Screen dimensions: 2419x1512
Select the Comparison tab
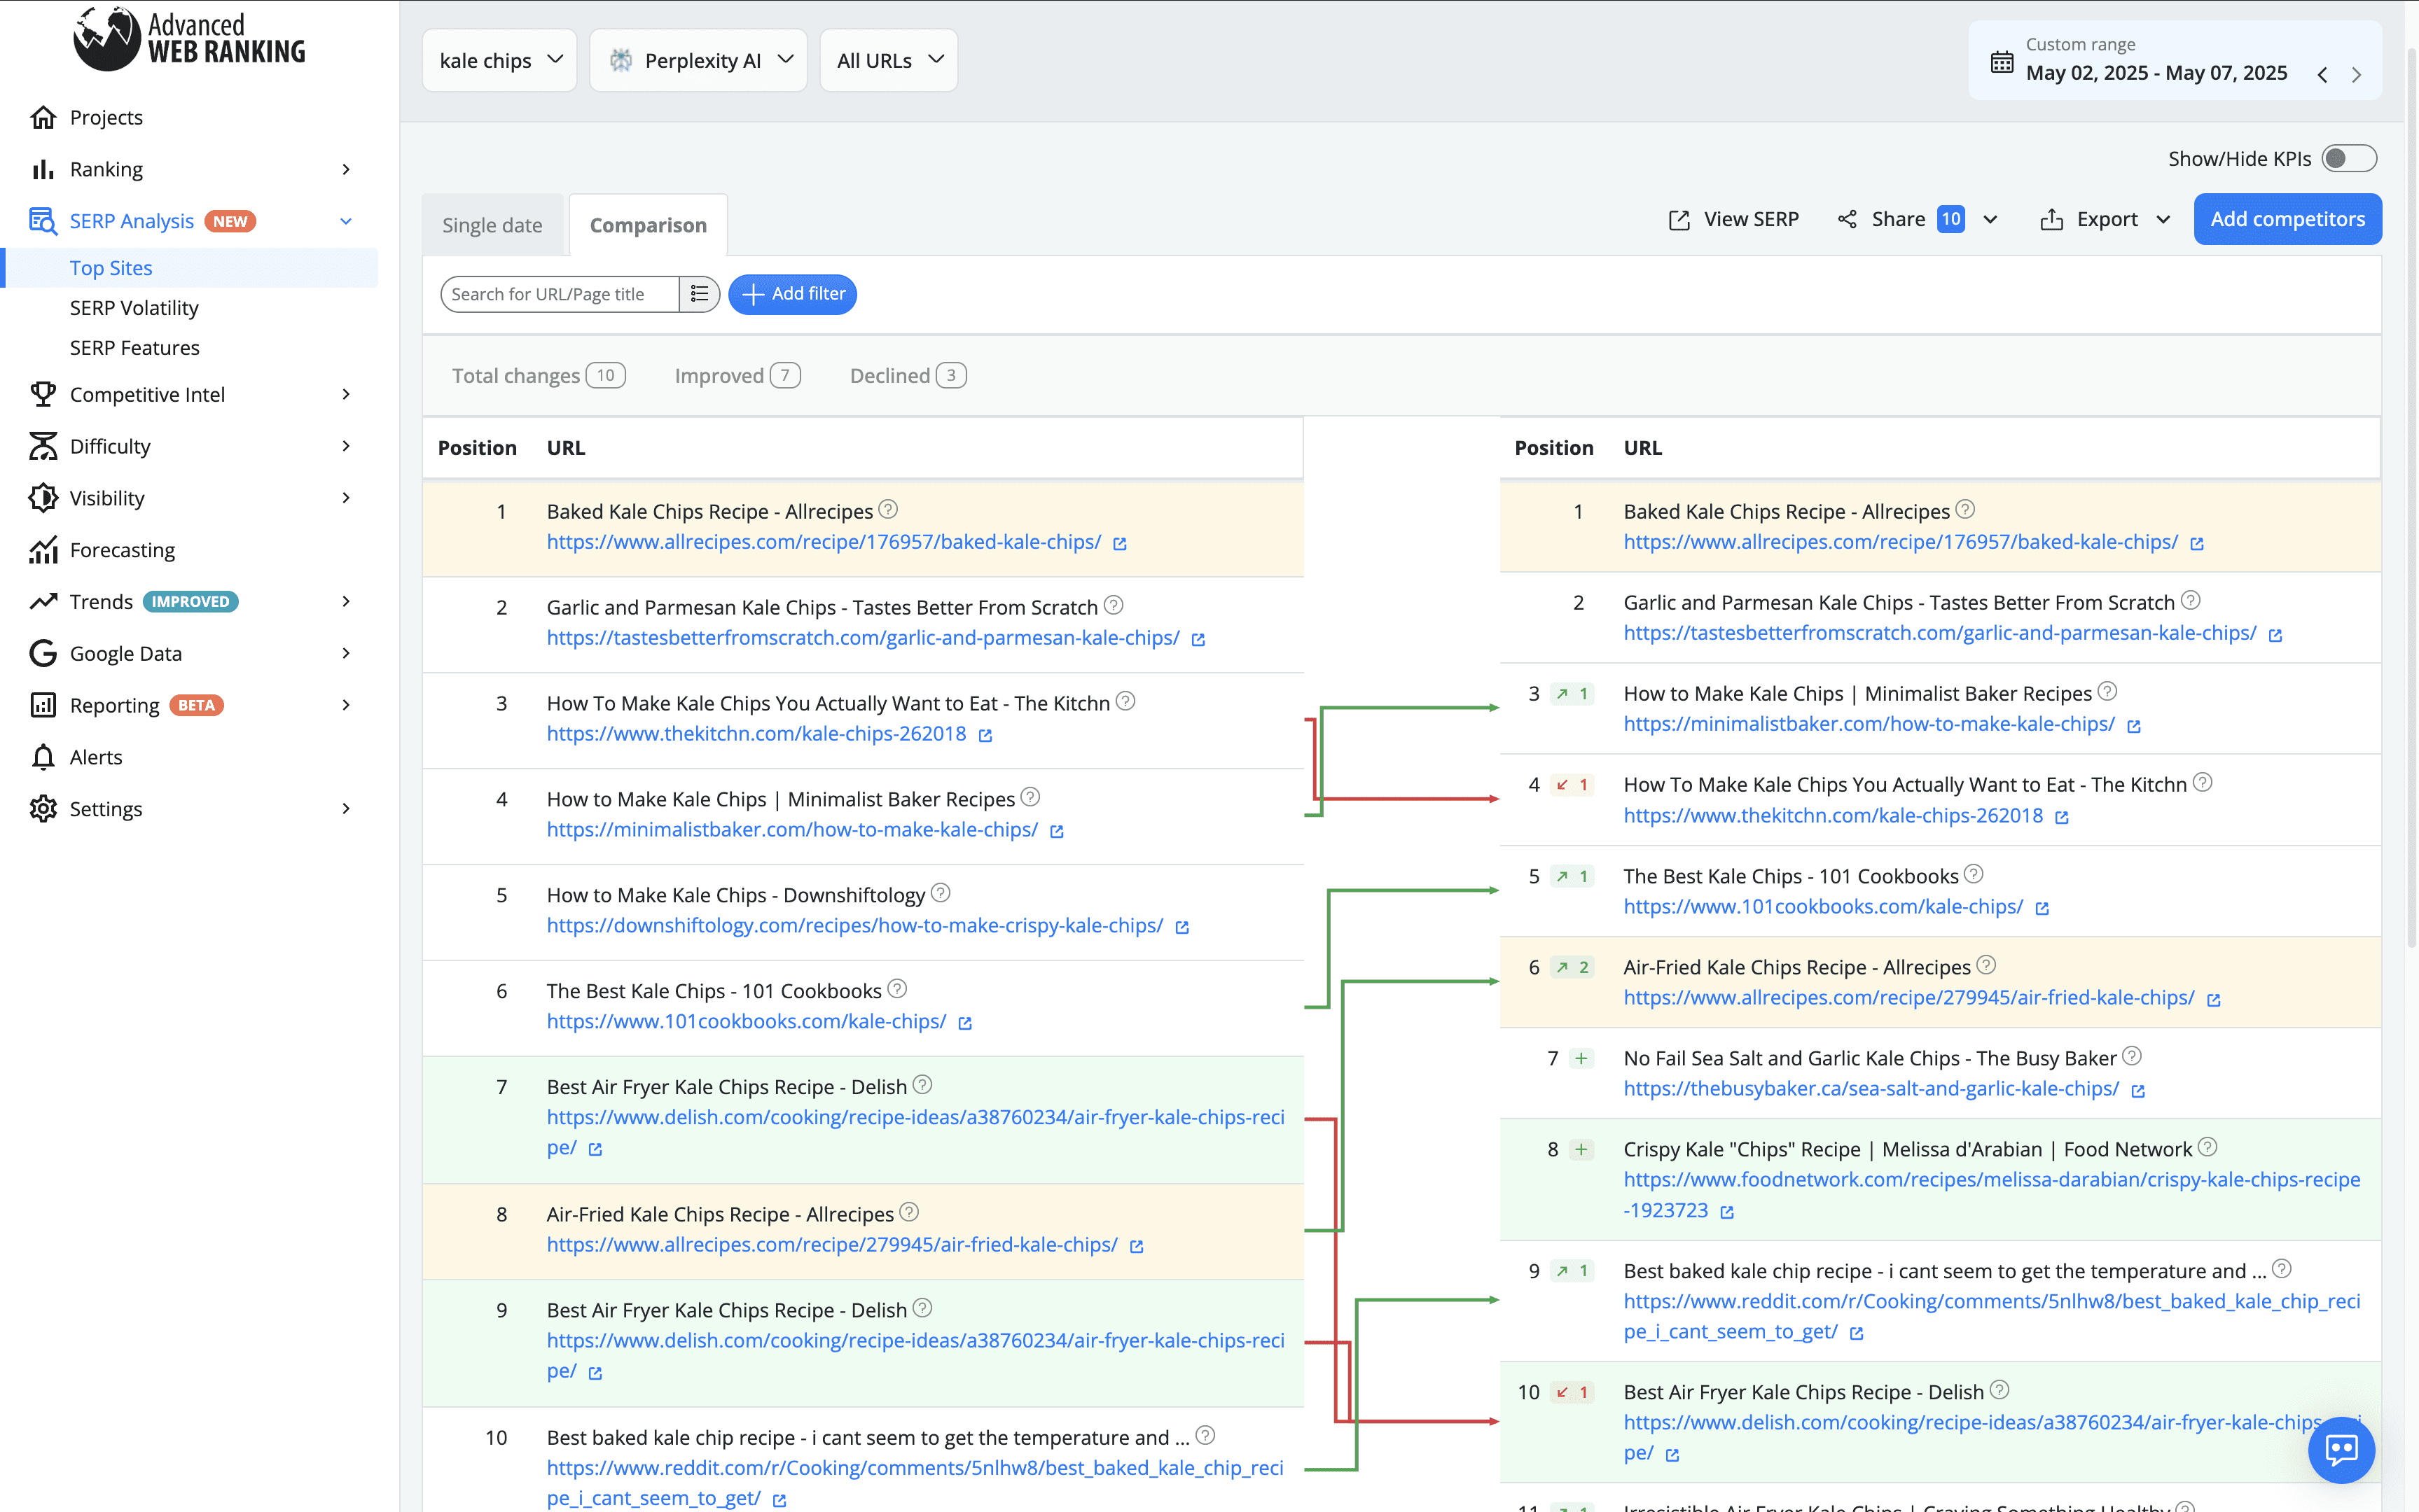pos(649,225)
